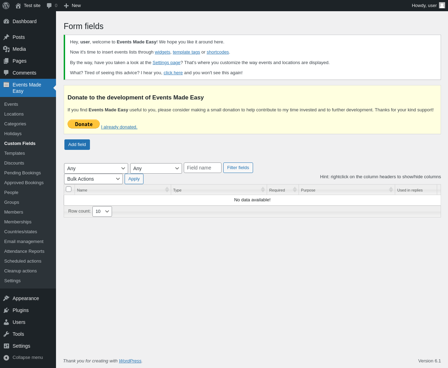Viewport: 448px width, 368px height.
Task: Sort the table by Type column arrows
Action: [x=263, y=189]
